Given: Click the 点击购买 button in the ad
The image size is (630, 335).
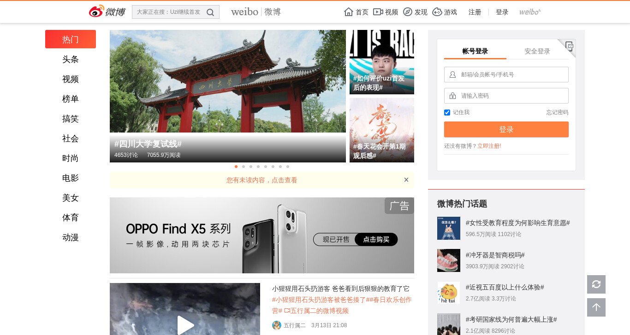Looking at the screenshot, I should tap(376, 239).
